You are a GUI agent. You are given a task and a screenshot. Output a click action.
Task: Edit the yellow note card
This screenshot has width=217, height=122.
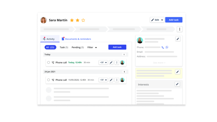[x=177, y=72]
